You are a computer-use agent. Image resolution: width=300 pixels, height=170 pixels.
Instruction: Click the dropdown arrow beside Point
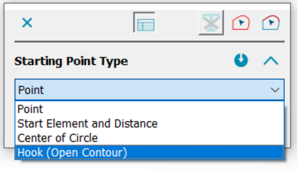(275, 90)
